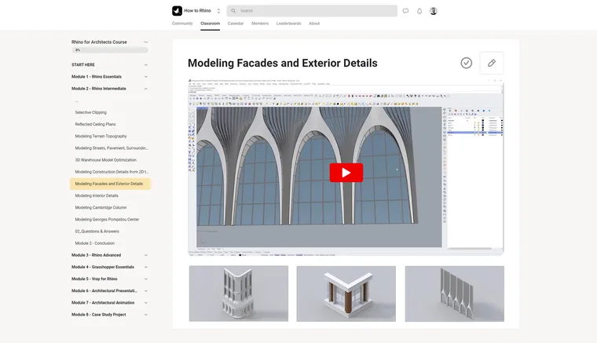Screen dimensions: 597x343
Task: Collapse Module 2 - Rhino Intermediate
Action: click(x=110, y=89)
